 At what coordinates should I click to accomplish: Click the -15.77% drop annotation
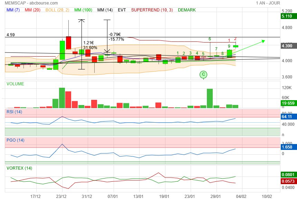(116, 39)
